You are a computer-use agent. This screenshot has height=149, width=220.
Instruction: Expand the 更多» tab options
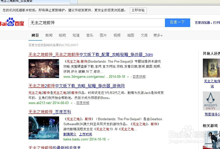pyautogui.click(x=158, y=35)
